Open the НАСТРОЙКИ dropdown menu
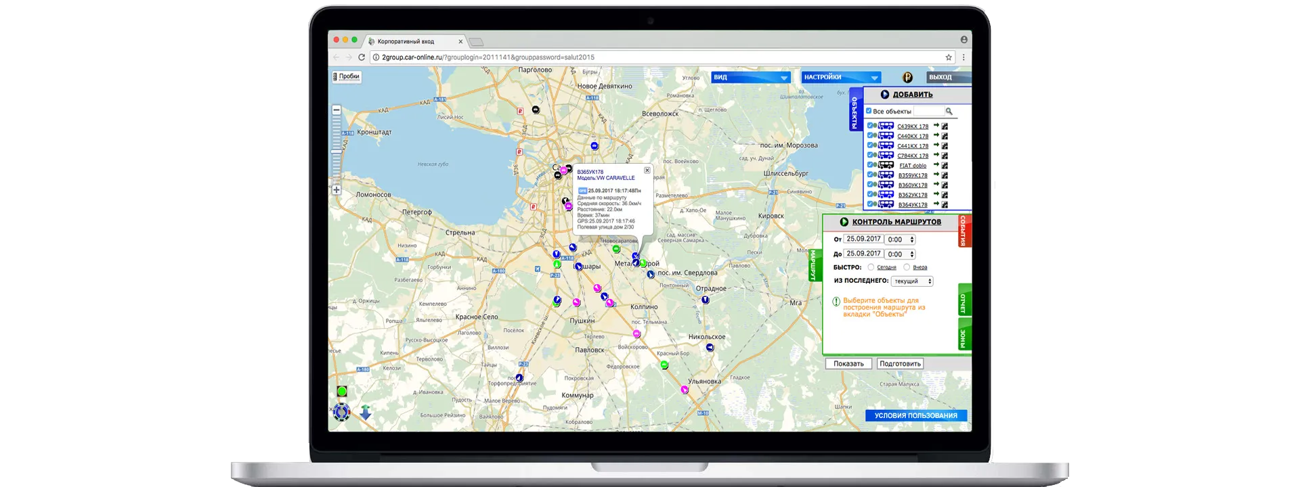Image resolution: width=1300 pixels, height=487 pixels. [842, 77]
